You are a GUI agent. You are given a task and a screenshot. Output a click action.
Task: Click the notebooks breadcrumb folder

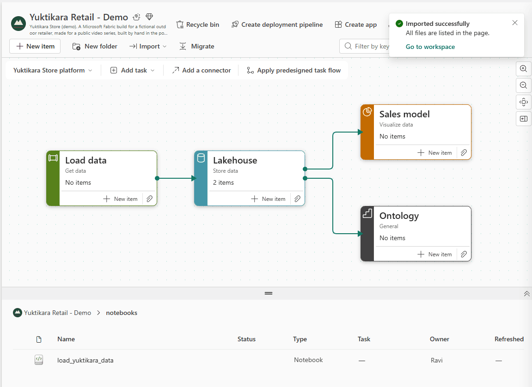(x=122, y=313)
